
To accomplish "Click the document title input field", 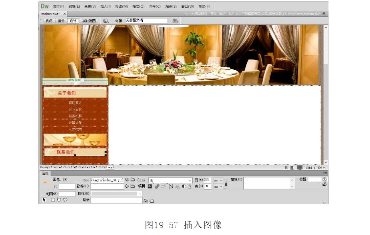I will click(146, 21).
